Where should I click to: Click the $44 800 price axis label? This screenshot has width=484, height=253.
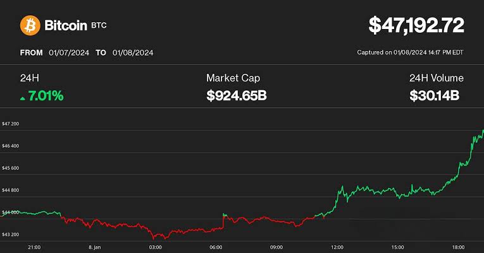tap(11, 190)
